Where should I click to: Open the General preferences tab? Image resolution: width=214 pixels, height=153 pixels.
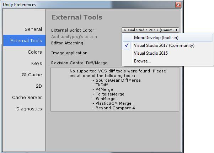24,29
